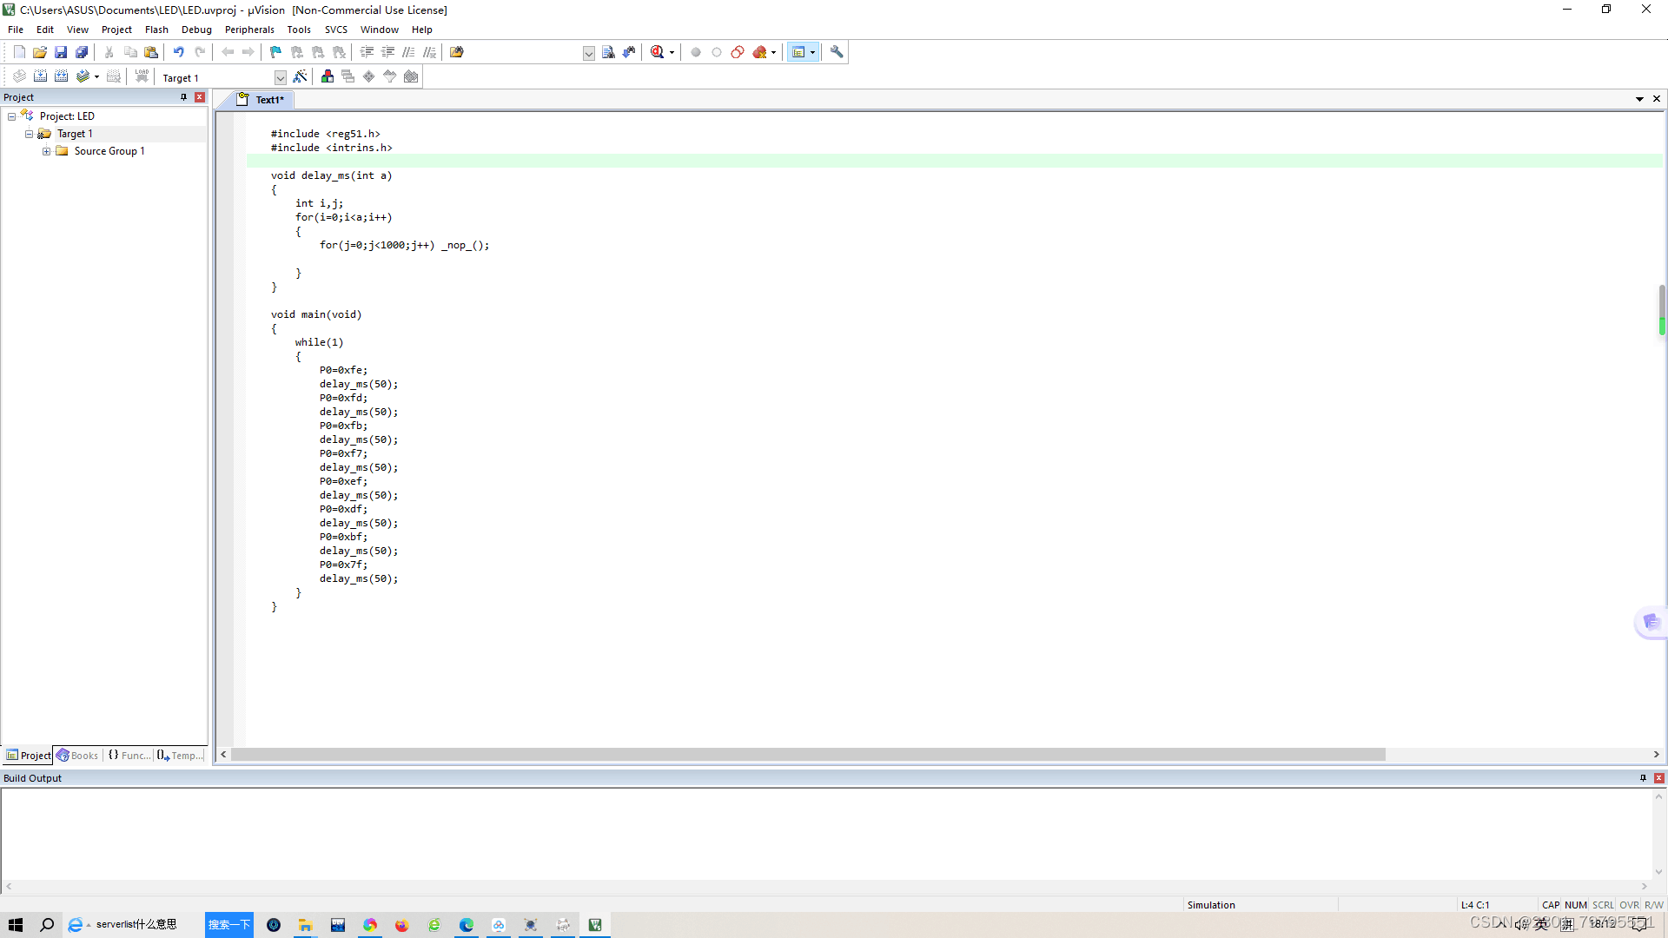Viewport: 1668px width, 938px height.
Task: Switch to the Books tab
Action: coord(77,756)
